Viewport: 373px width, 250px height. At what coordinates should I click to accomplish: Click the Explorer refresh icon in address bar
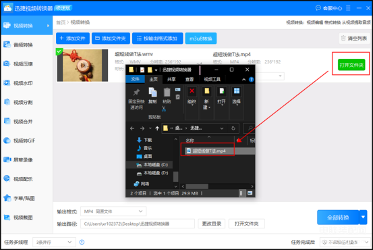pos(233,128)
